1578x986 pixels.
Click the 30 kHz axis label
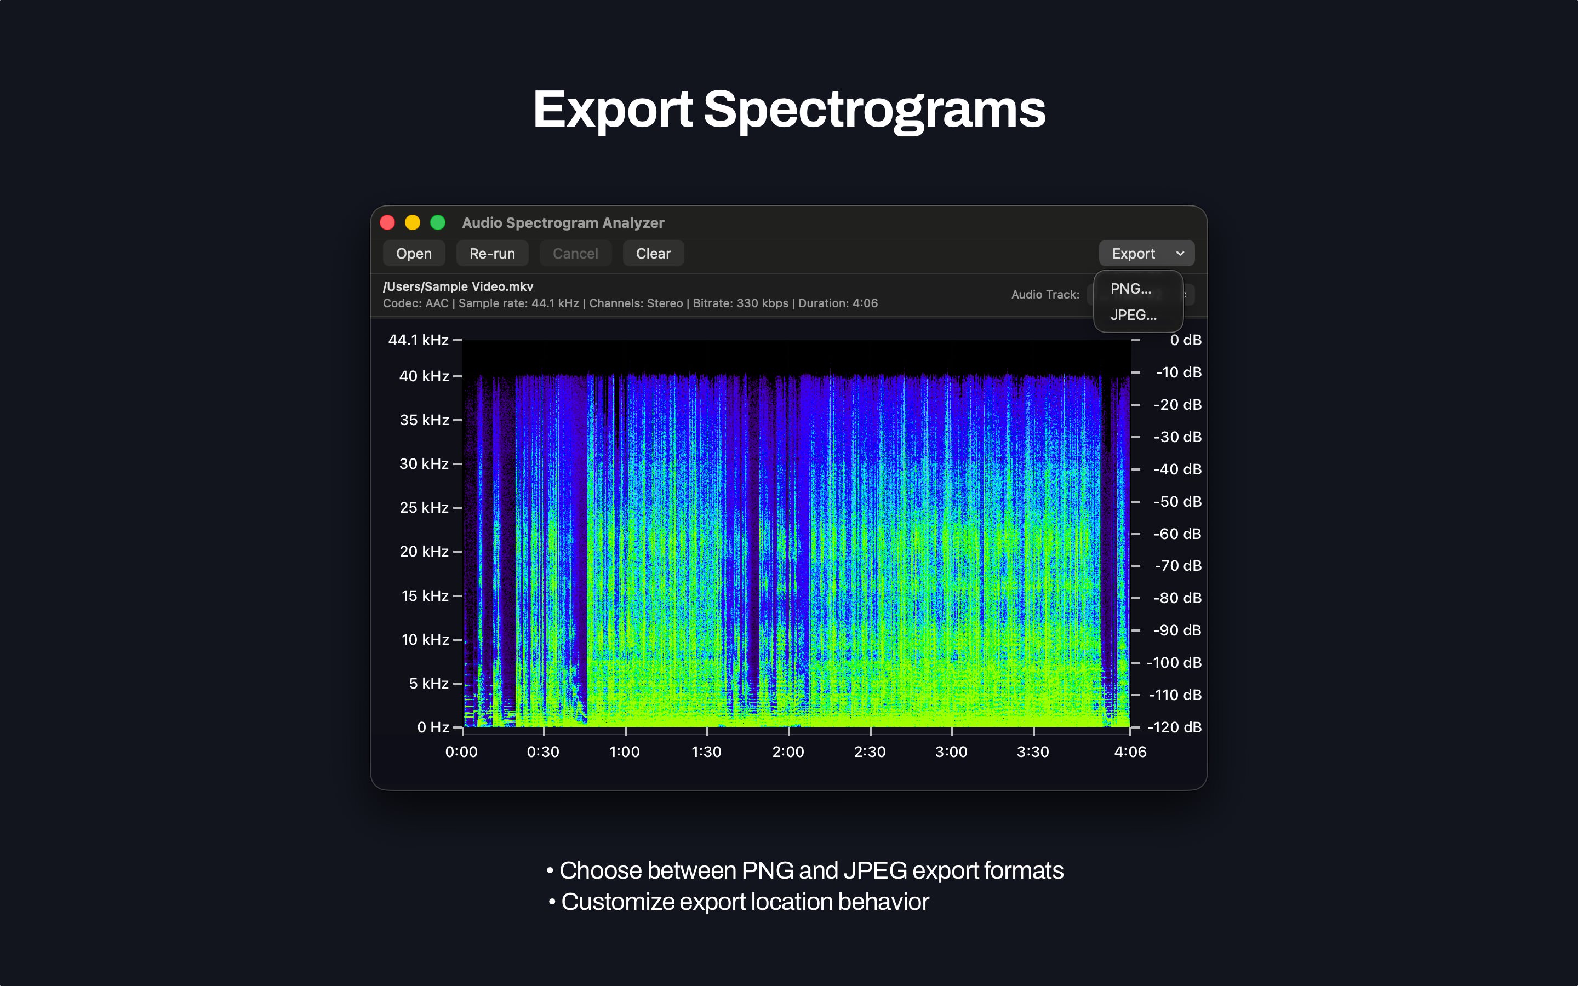pyautogui.click(x=424, y=463)
